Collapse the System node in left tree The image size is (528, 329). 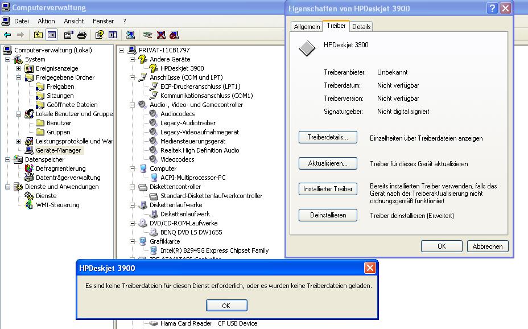tap(8, 59)
